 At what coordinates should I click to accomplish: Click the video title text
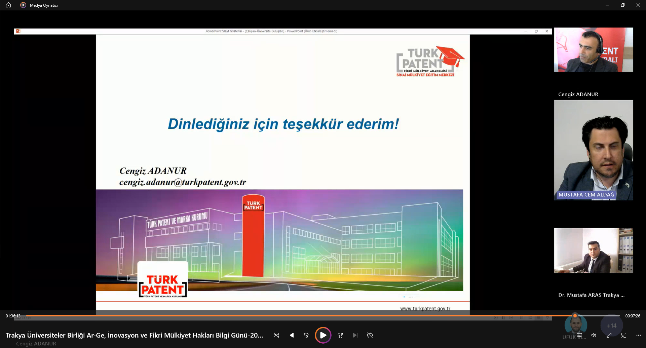tap(134, 335)
